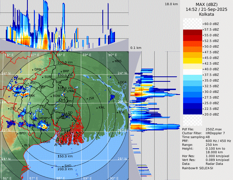Click the strong radar echo near MDP
233x180 pixels.
pyautogui.click(x=44, y=126)
